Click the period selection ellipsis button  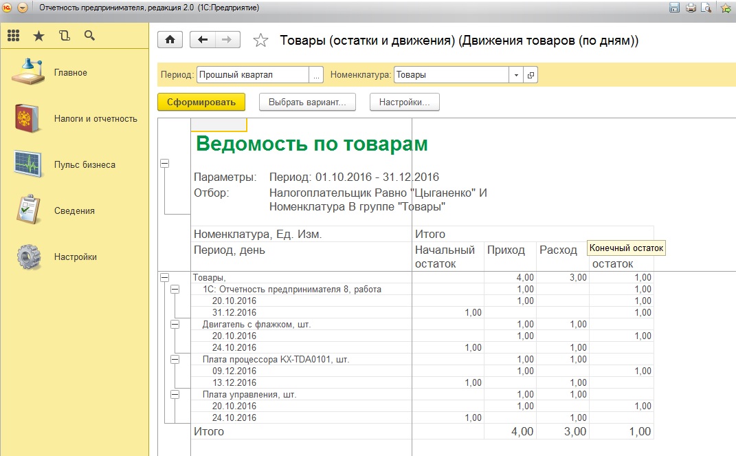(x=316, y=75)
